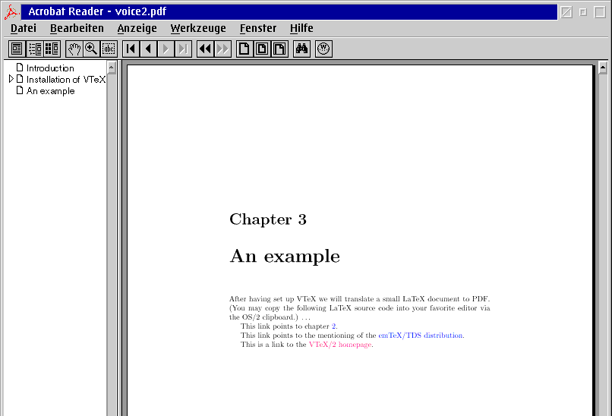
Task: Open the Bearbeiten menu
Action: click(77, 29)
